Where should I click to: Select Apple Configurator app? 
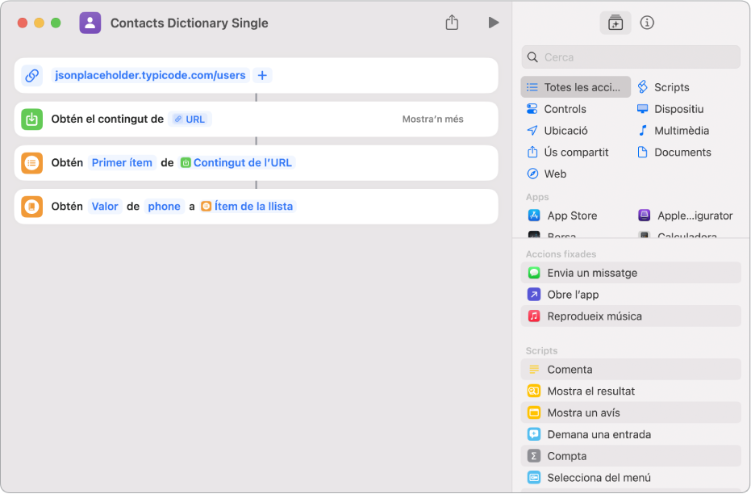pyautogui.click(x=686, y=216)
